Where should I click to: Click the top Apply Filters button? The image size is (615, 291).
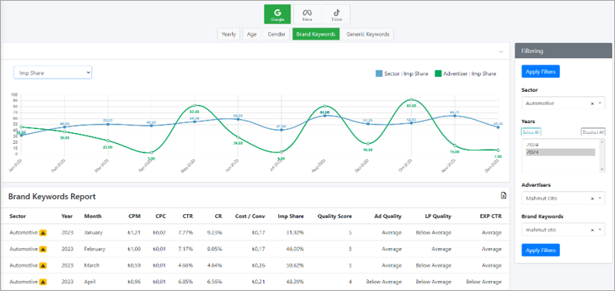point(540,72)
